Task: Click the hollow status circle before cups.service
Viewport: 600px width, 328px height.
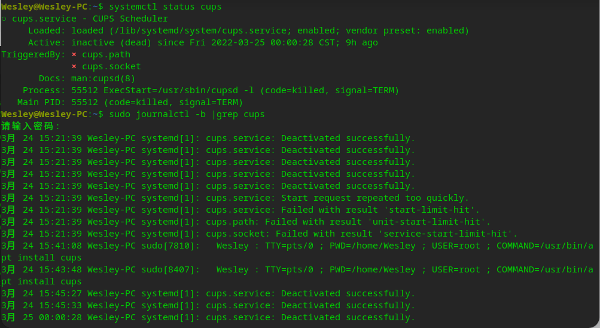Action: pos(4,19)
